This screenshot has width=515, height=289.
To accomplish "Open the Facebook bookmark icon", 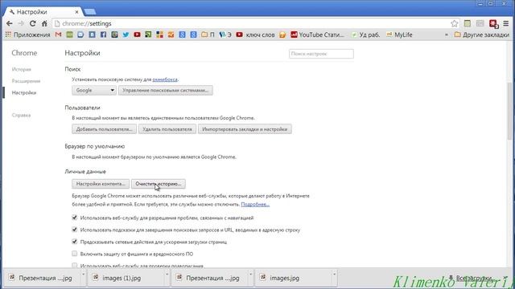I will [x=104, y=35].
